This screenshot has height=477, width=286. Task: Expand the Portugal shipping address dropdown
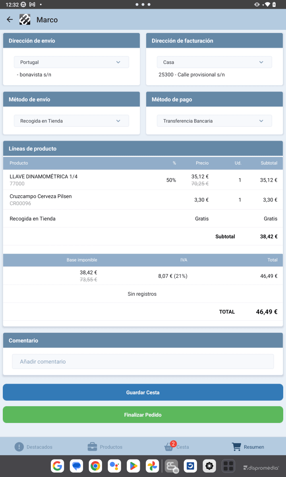(71, 62)
